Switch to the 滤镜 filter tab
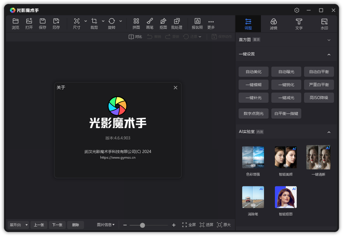The width and height of the screenshot is (343, 236). [274, 24]
